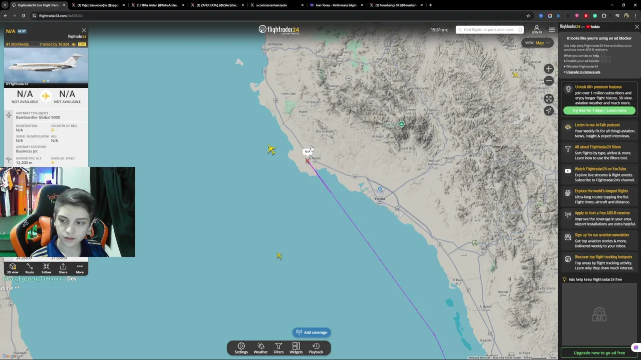This screenshot has width=641, height=360.
Task: Click Upgrade to remove ads link
Action: [583, 72]
